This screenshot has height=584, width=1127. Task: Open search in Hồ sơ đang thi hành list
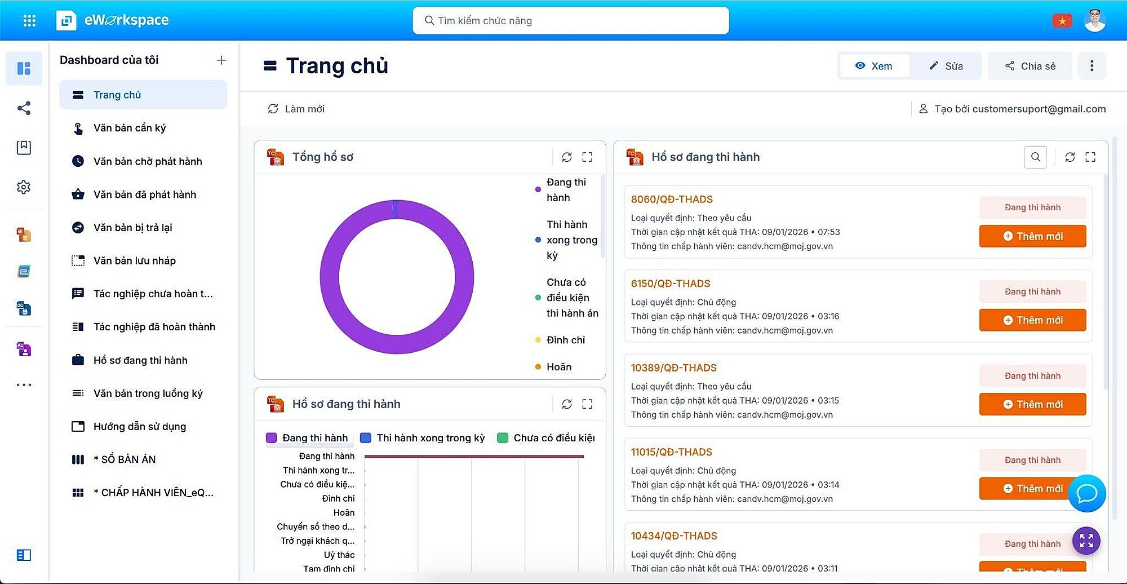(1035, 157)
